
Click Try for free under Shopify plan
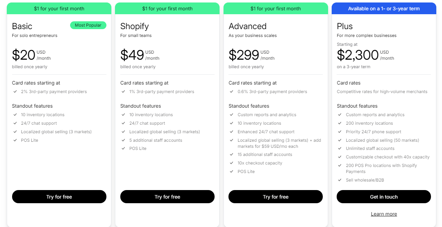(167, 196)
